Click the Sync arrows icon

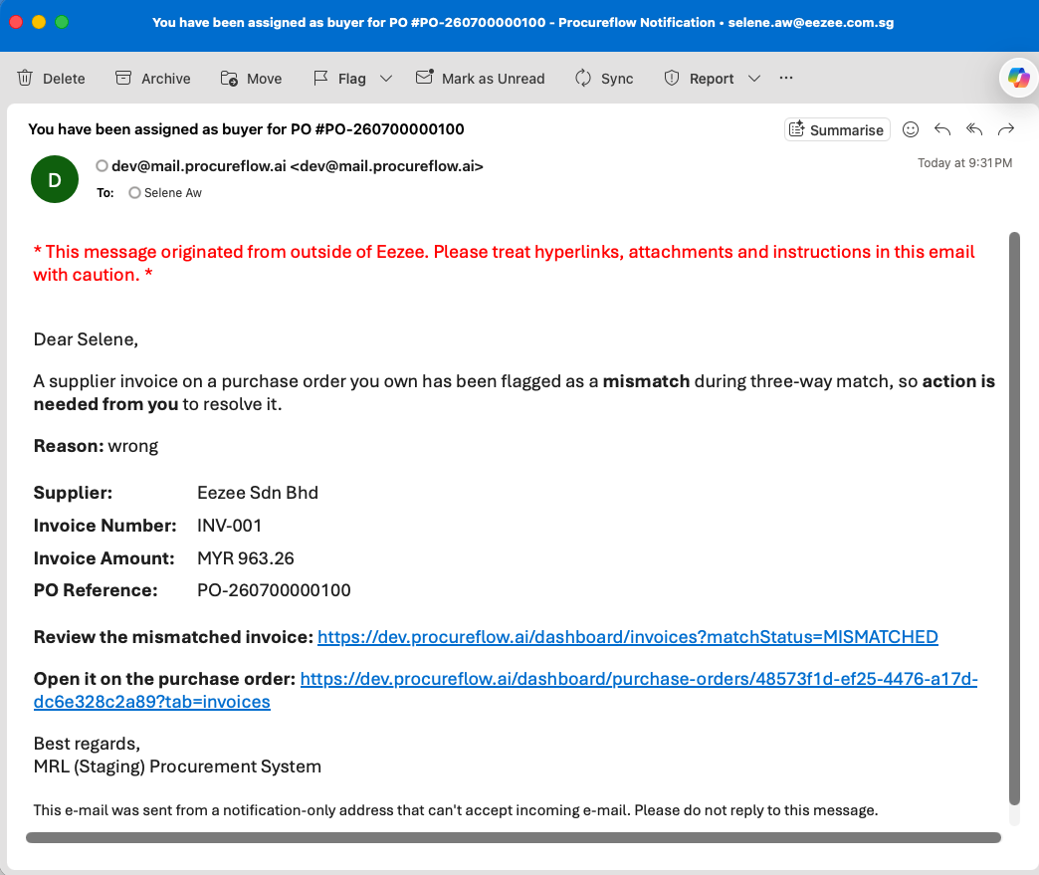(583, 79)
